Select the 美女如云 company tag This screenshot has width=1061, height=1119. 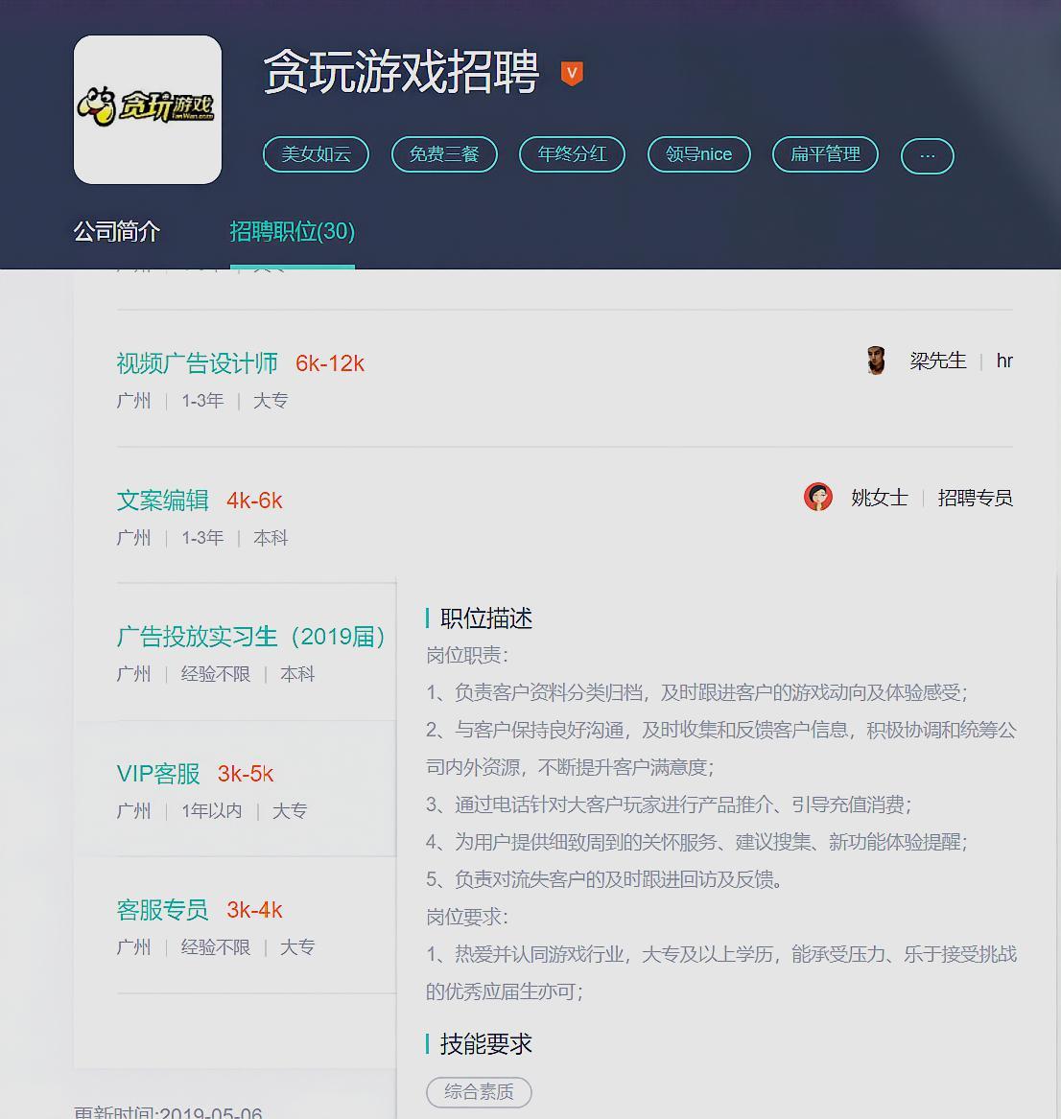316,153
